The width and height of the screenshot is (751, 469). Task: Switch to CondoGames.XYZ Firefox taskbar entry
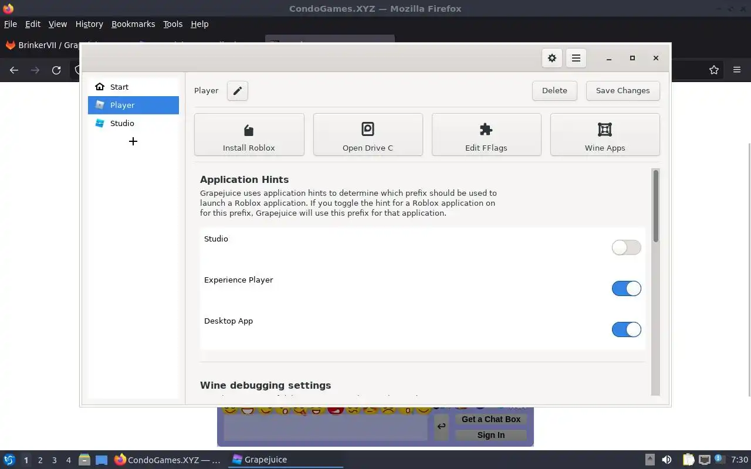point(168,460)
